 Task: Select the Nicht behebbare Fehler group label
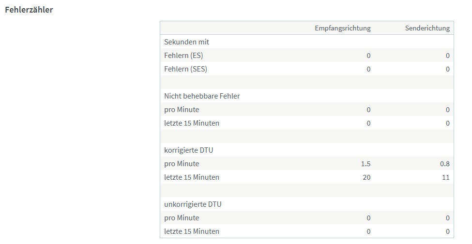pos(202,96)
